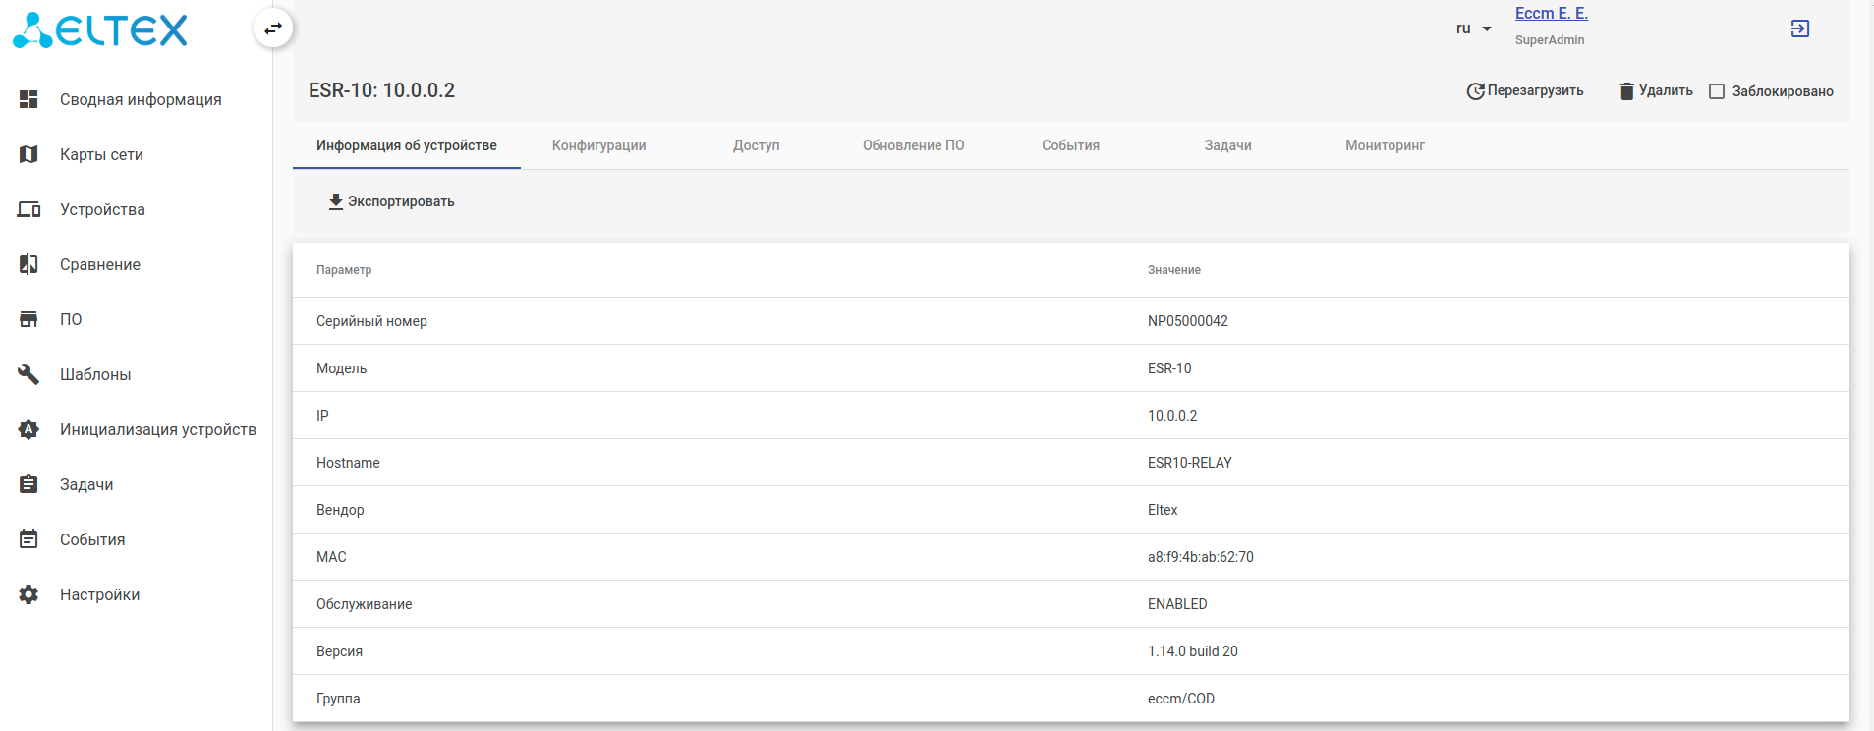Image resolution: width=1874 pixels, height=731 pixels.
Task: Click the IP value 10.0.0.2 in the table
Action: 1172,416
